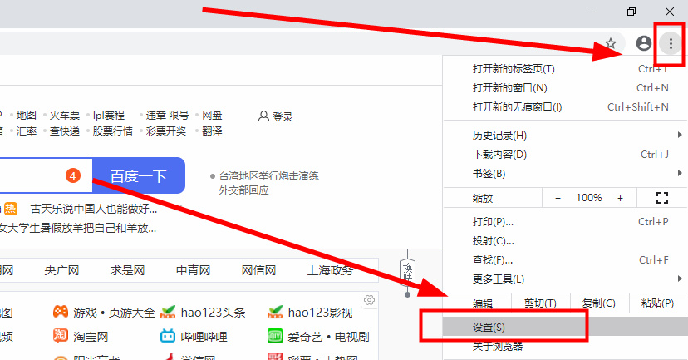Image resolution: width=688 pixels, height=360 pixels.
Task: Click the 淘宝网 icon
Action: tap(60, 336)
